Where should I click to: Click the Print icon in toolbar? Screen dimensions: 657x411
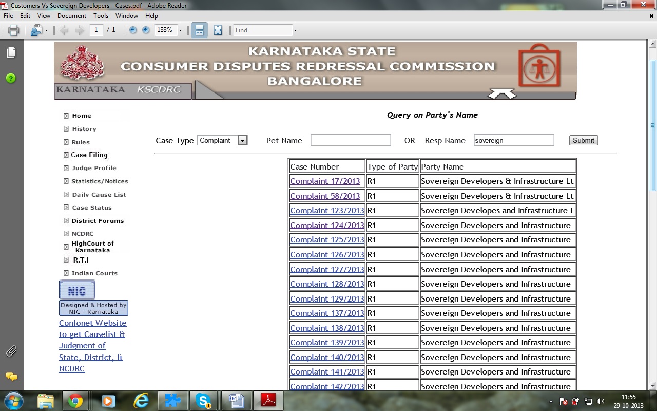14,30
